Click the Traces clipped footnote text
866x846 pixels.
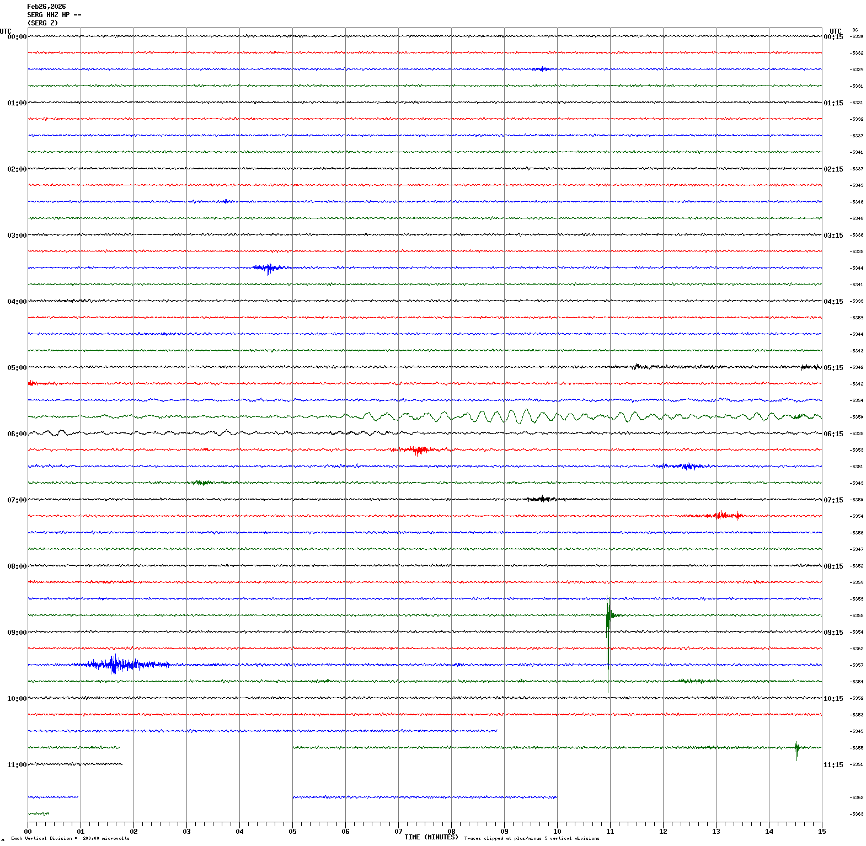pyautogui.click(x=531, y=839)
